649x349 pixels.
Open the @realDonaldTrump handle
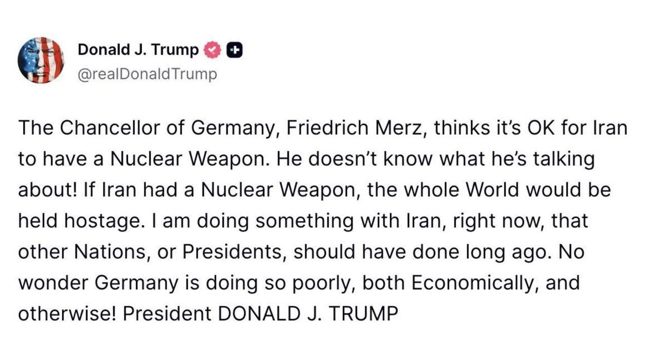(x=147, y=74)
